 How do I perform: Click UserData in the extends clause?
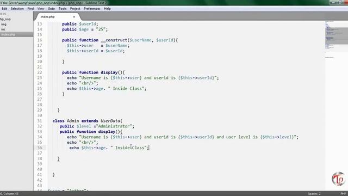pos(110,121)
